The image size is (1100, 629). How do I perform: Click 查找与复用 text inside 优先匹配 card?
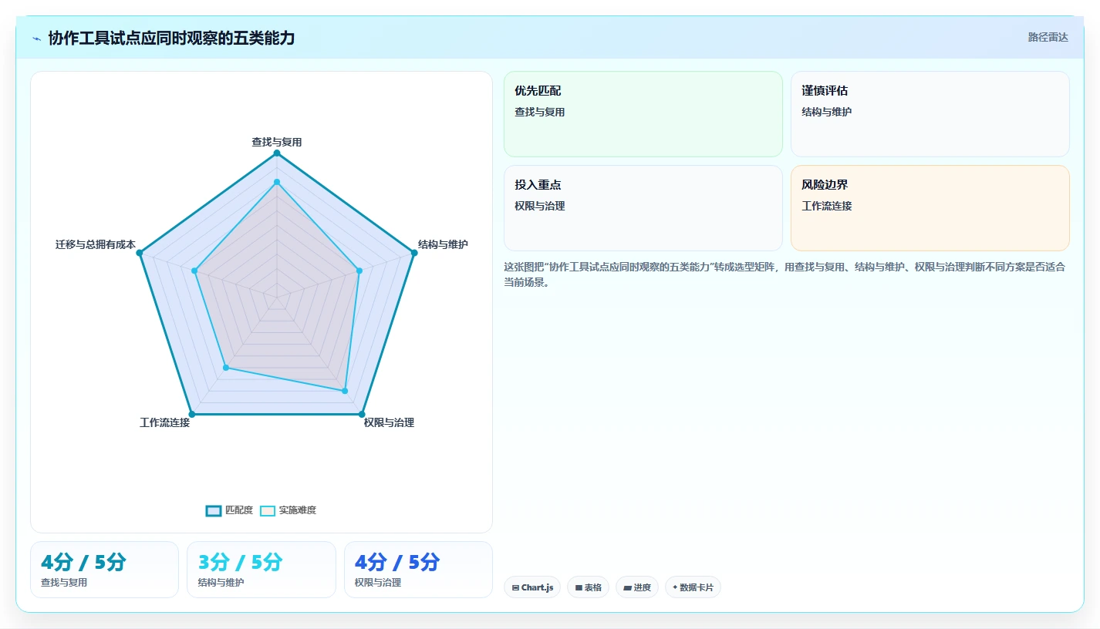(x=540, y=112)
